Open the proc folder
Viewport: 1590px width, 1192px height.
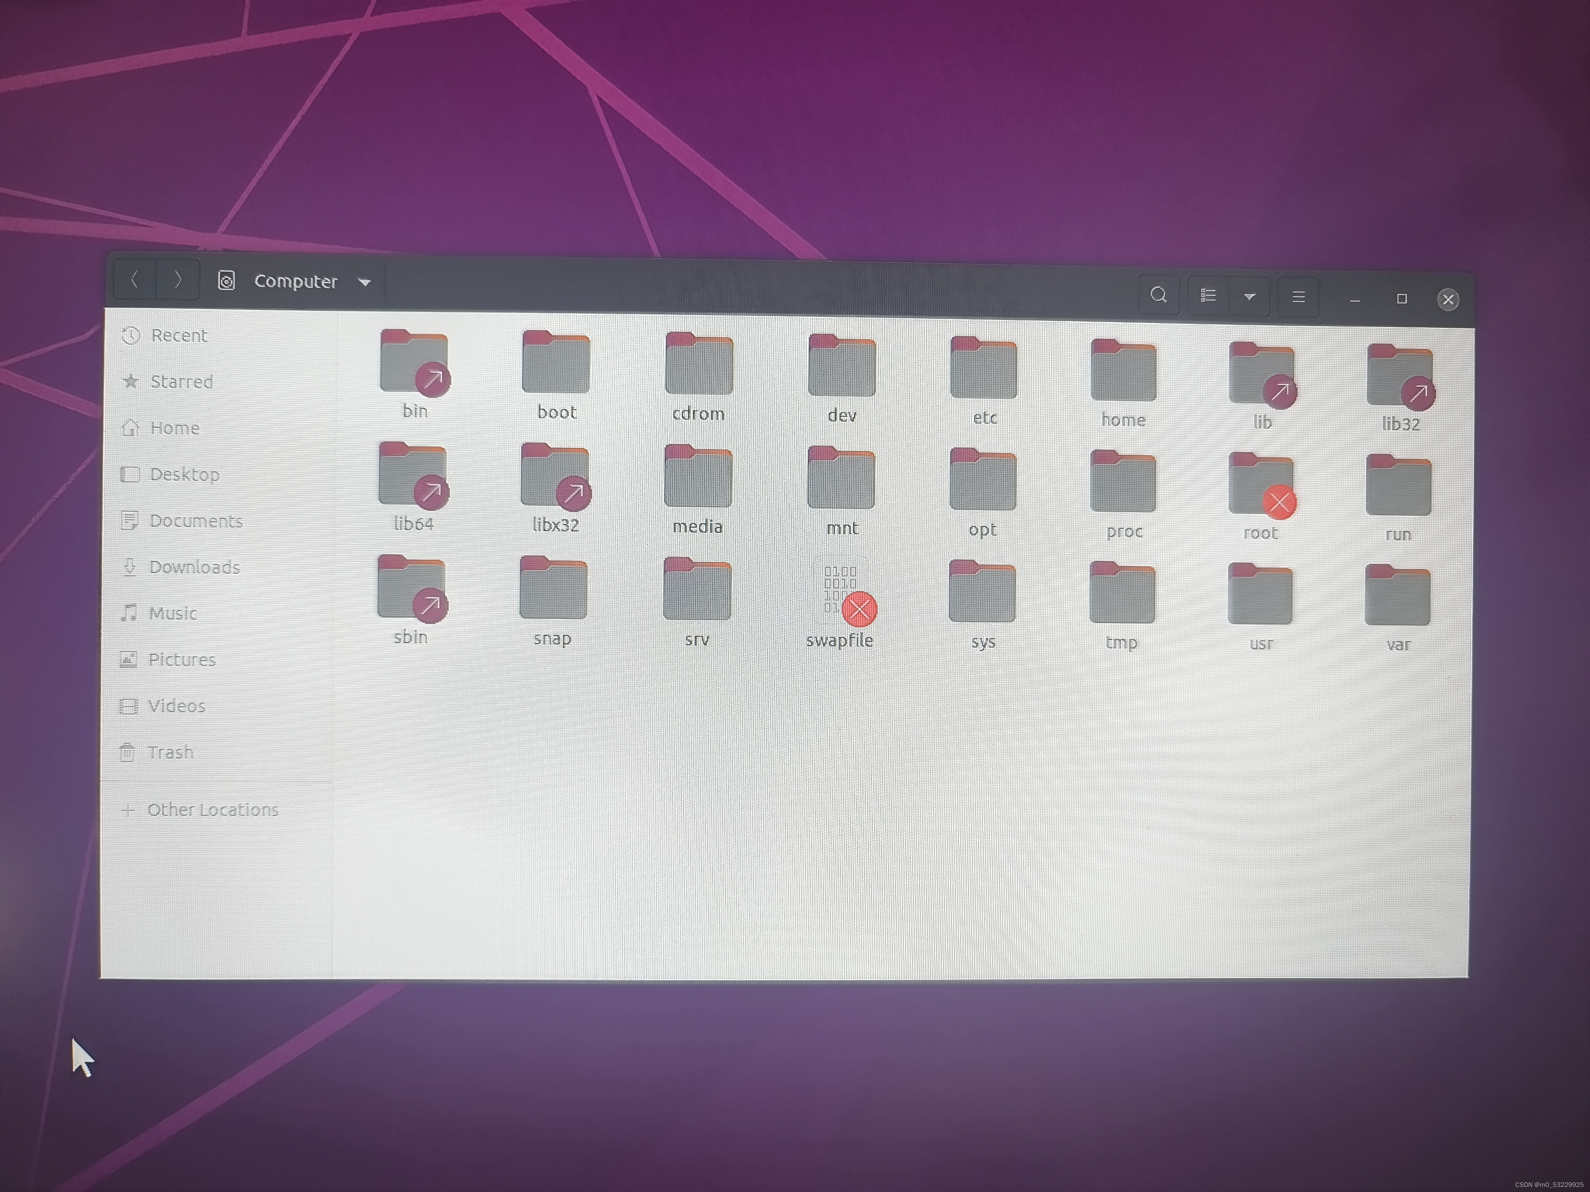pyautogui.click(x=1123, y=482)
